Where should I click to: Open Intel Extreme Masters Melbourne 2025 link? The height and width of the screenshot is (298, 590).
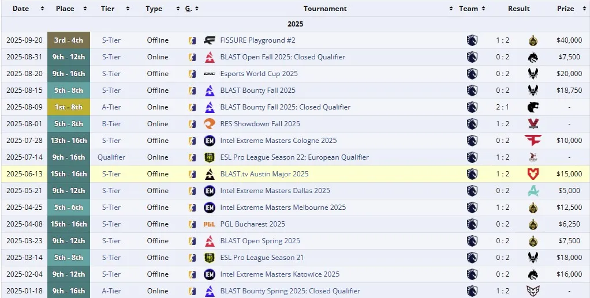coord(283,208)
